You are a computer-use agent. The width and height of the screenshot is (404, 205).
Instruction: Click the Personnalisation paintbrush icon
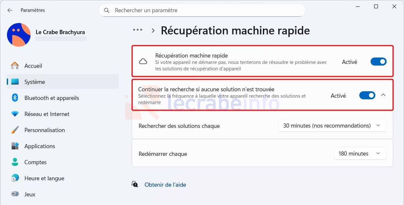(x=15, y=130)
